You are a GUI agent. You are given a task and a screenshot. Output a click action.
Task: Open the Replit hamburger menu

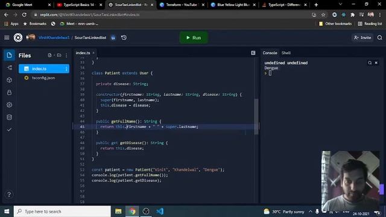pyautogui.click(x=7, y=37)
